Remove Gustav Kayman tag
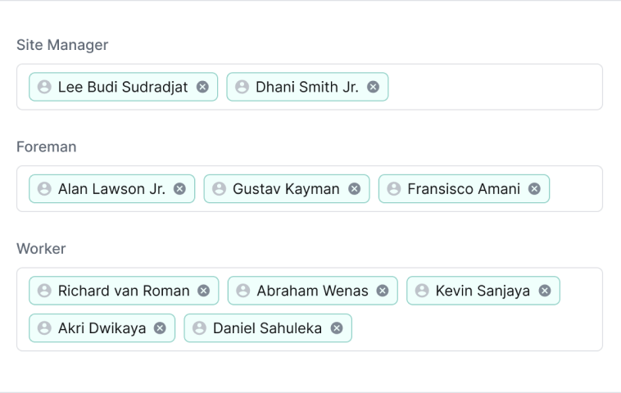The width and height of the screenshot is (621, 393). pos(355,189)
